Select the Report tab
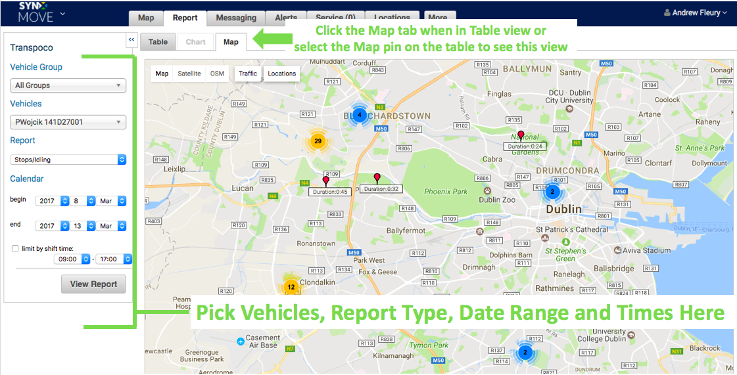 click(185, 18)
